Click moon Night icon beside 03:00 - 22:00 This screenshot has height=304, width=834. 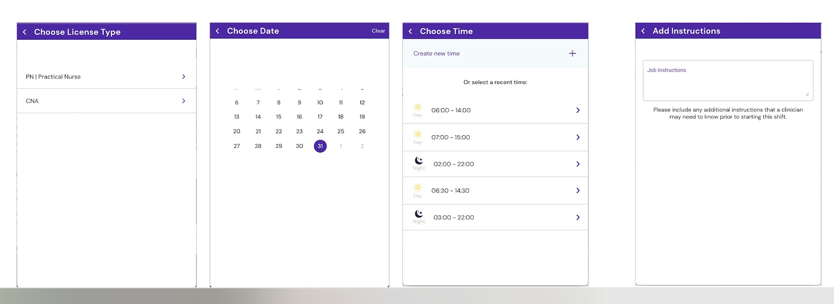pos(419,216)
